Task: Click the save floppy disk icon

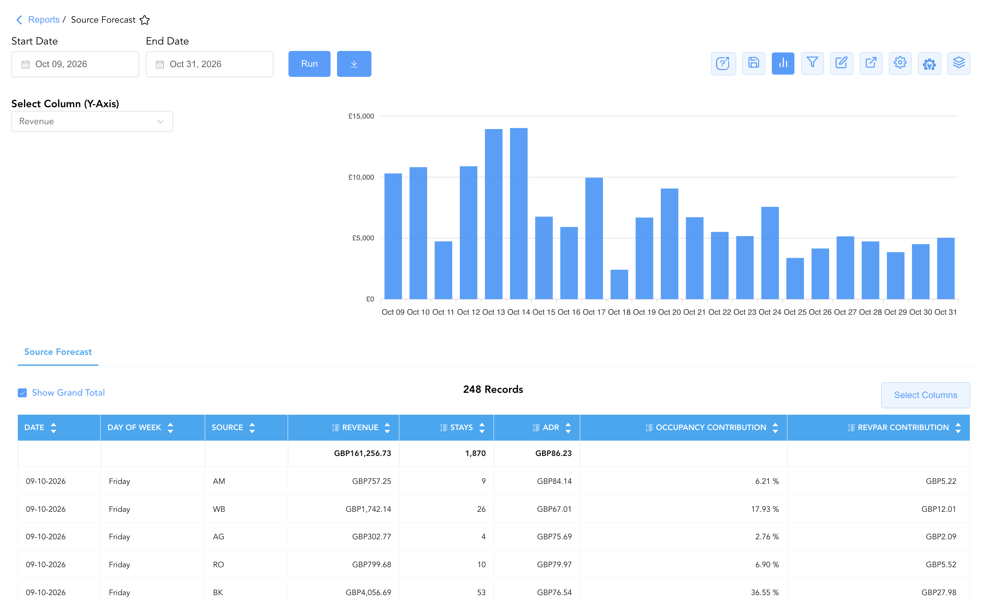Action: (753, 64)
